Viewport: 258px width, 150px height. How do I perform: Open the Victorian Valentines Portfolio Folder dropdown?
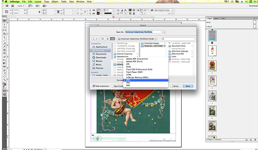click(x=137, y=39)
